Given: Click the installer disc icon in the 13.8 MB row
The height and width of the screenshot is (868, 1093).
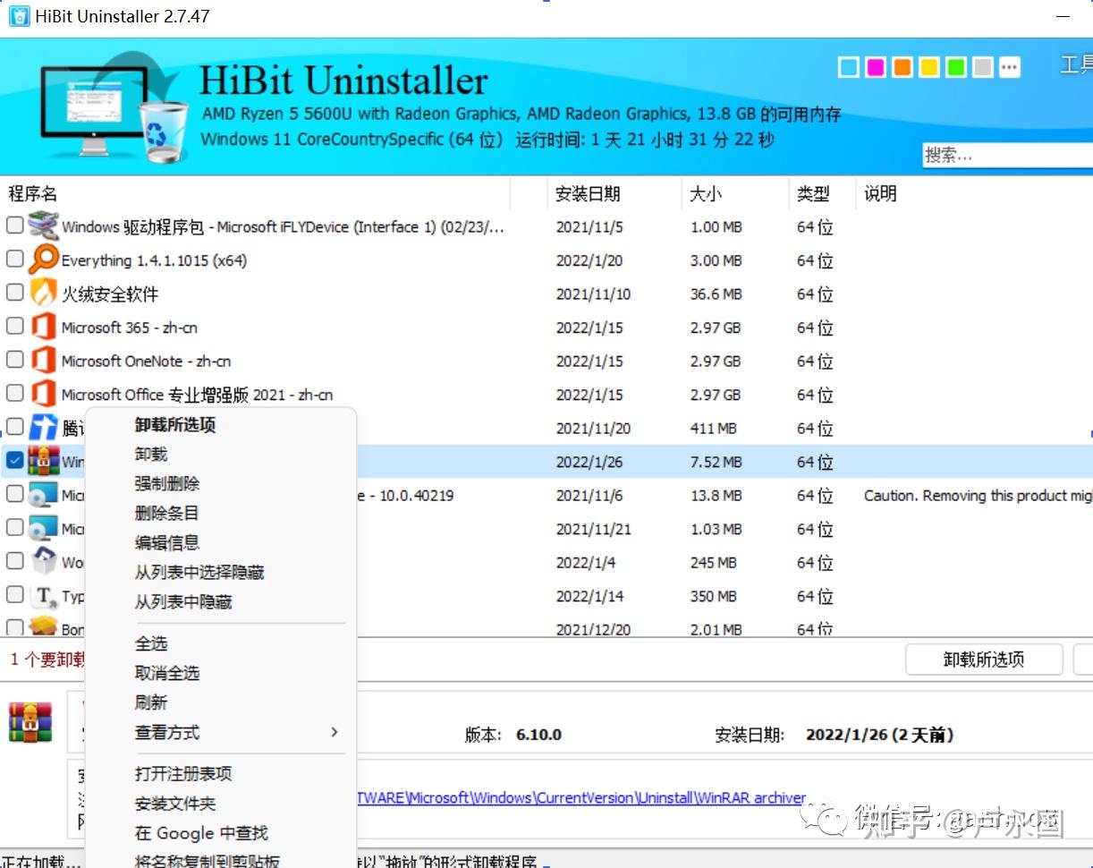Looking at the screenshot, I should click(43, 495).
